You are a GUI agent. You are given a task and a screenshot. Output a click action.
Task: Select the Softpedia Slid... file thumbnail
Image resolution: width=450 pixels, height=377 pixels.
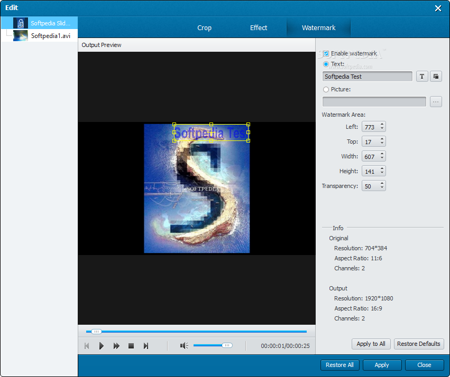21,23
